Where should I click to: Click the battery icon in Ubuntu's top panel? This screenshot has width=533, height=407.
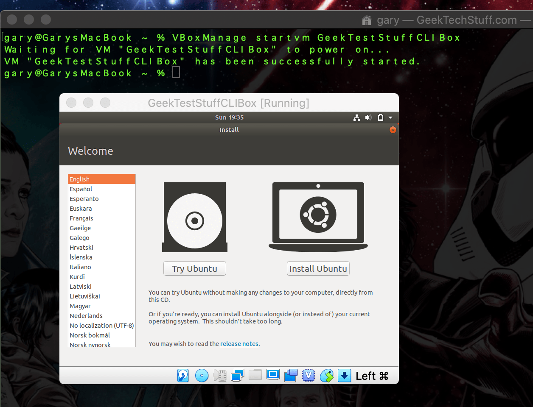tap(380, 117)
